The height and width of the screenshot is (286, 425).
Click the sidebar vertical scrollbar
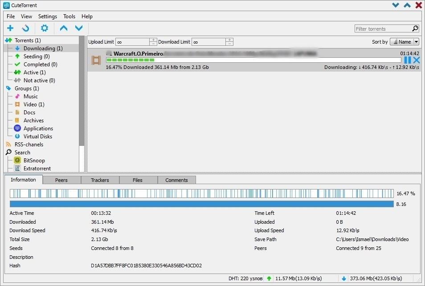click(82, 104)
